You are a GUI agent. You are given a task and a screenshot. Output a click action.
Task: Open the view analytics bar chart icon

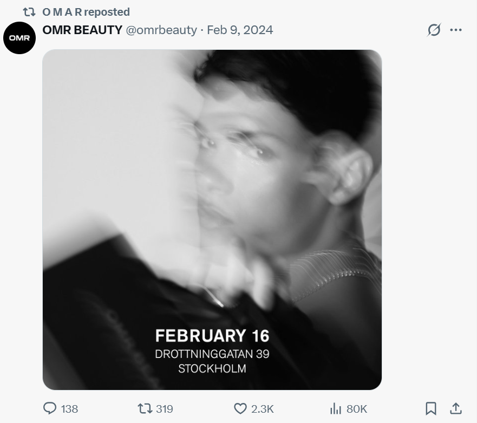[x=336, y=408]
